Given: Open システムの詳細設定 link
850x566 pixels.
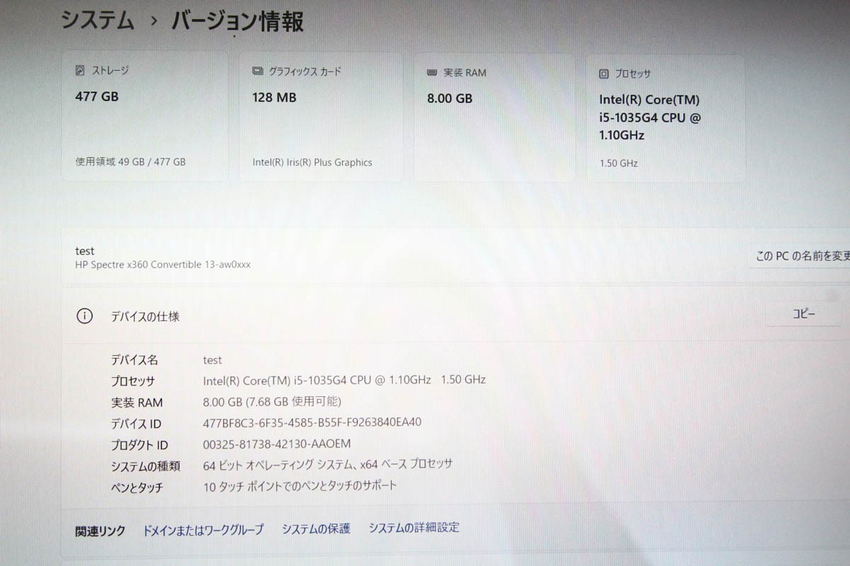Looking at the screenshot, I should [x=414, y=528].
